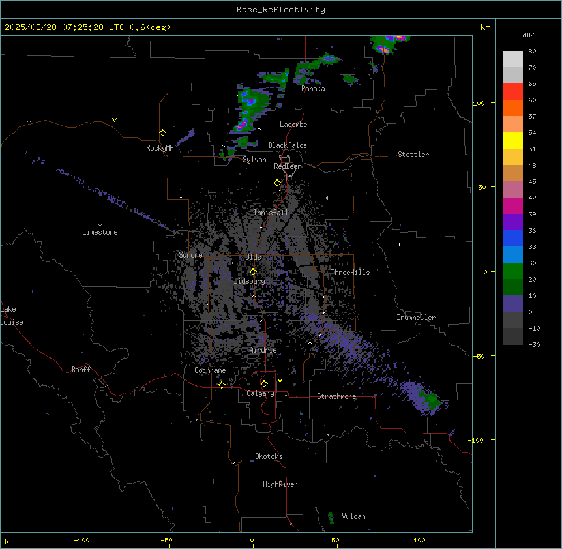Click the yellow diamond marker below Olds
Screen dimensions: 562x549
pos(253,272)
